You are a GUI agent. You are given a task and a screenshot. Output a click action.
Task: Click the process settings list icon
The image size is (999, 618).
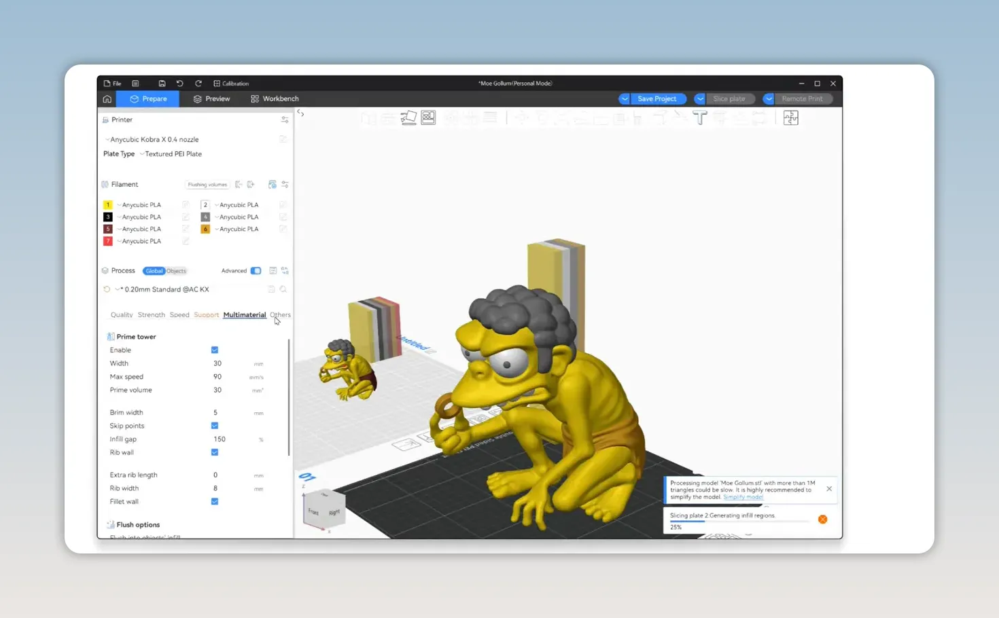coord(273,271)
